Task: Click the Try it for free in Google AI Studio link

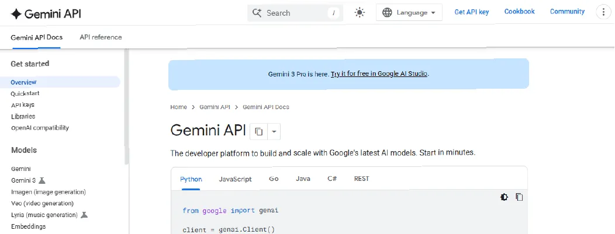Action: point(379,74)
